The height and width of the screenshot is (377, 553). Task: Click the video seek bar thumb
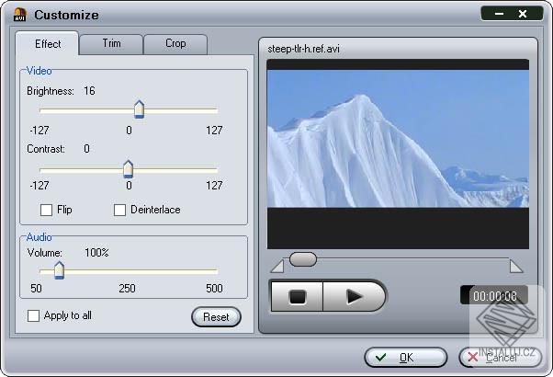[x=303, y=259]
